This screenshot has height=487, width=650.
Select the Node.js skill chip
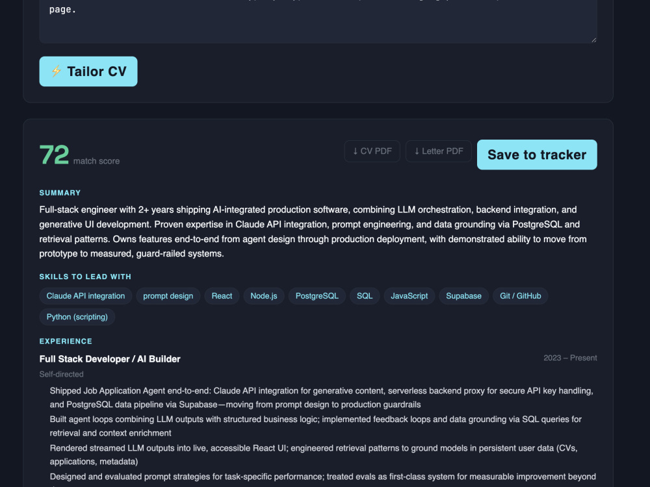point(264,296)
